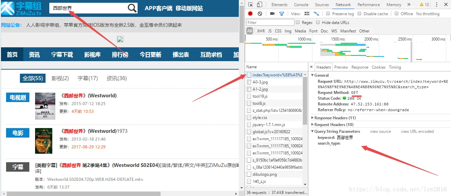Click the search magnifier on ZiMuZu

[x=132, y=8]
